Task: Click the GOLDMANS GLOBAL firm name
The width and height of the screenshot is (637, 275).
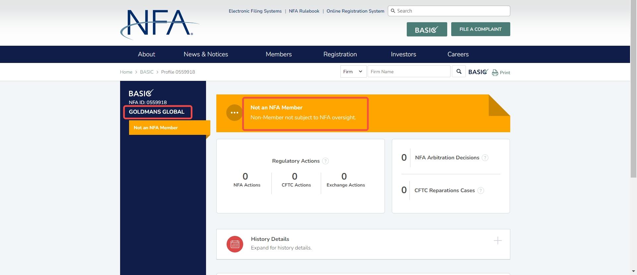Action: [x=157, y=112]
